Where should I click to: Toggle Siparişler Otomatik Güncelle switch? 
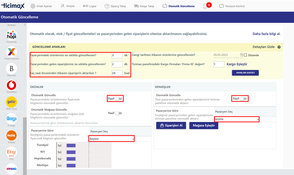[x=243, y=99]
